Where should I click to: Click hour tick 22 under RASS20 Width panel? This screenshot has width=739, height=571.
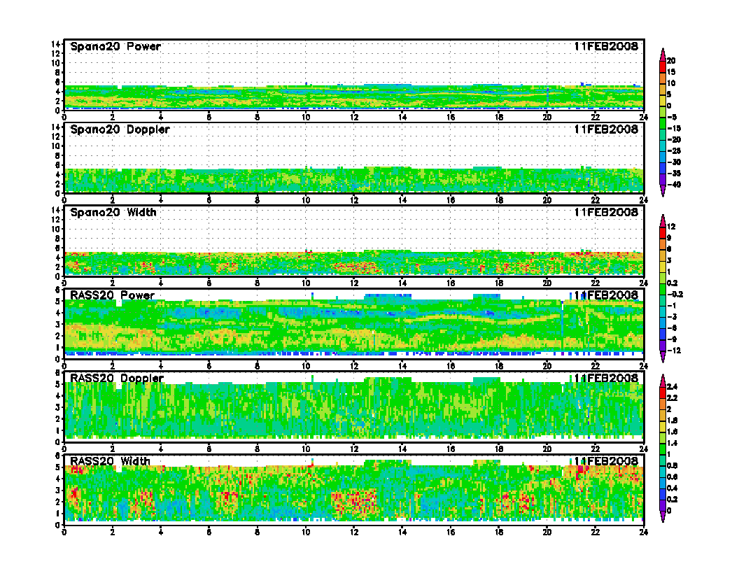pos(596,532)
